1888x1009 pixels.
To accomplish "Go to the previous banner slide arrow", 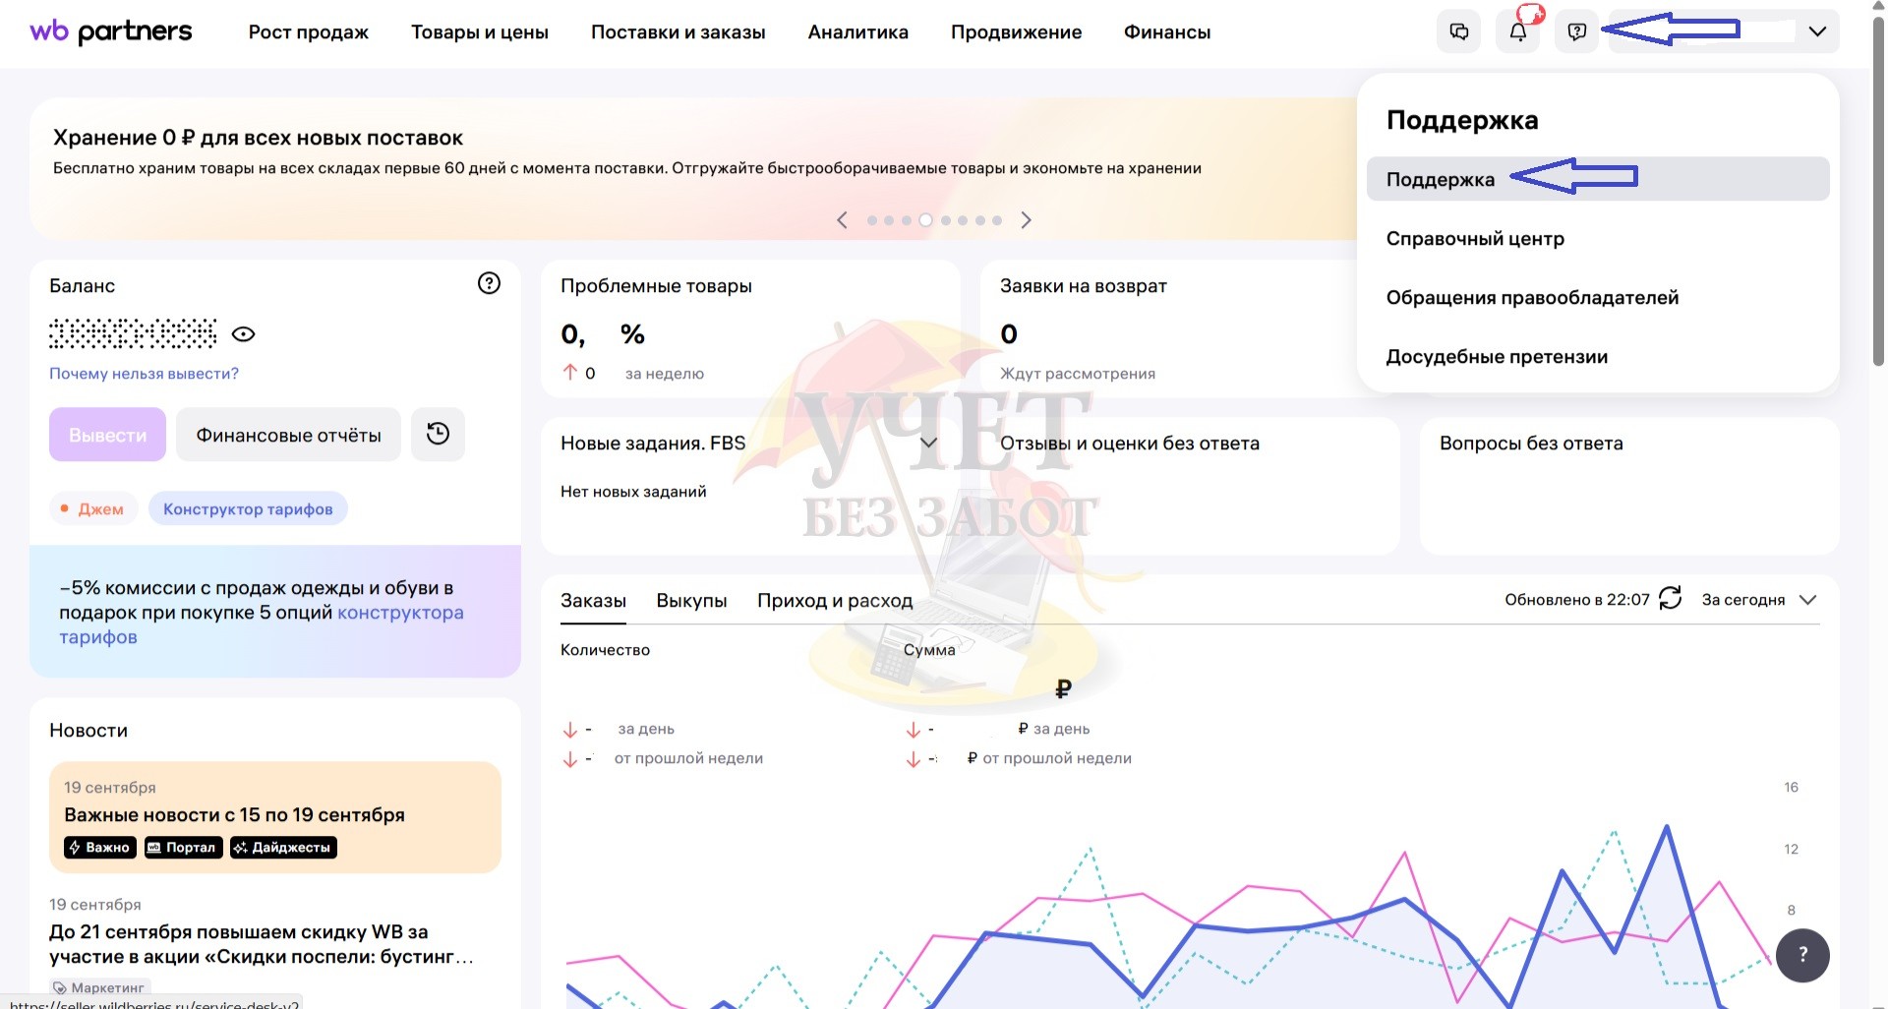I will pyautogui.click(x=842, y=220).
